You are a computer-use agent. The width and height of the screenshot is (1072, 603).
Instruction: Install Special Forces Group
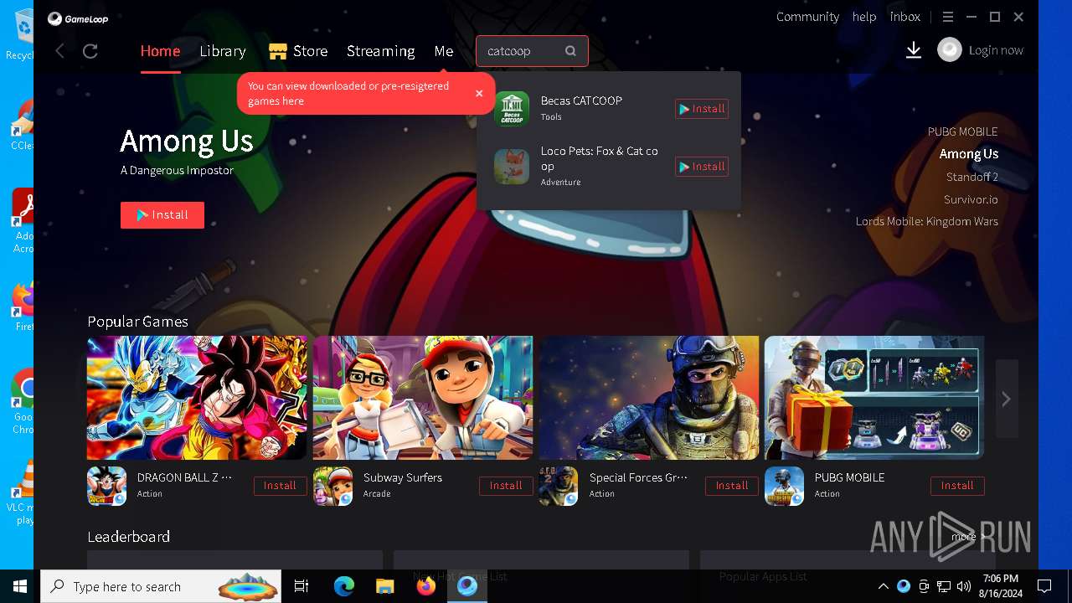pyautogui.click(x=732, y=486)
